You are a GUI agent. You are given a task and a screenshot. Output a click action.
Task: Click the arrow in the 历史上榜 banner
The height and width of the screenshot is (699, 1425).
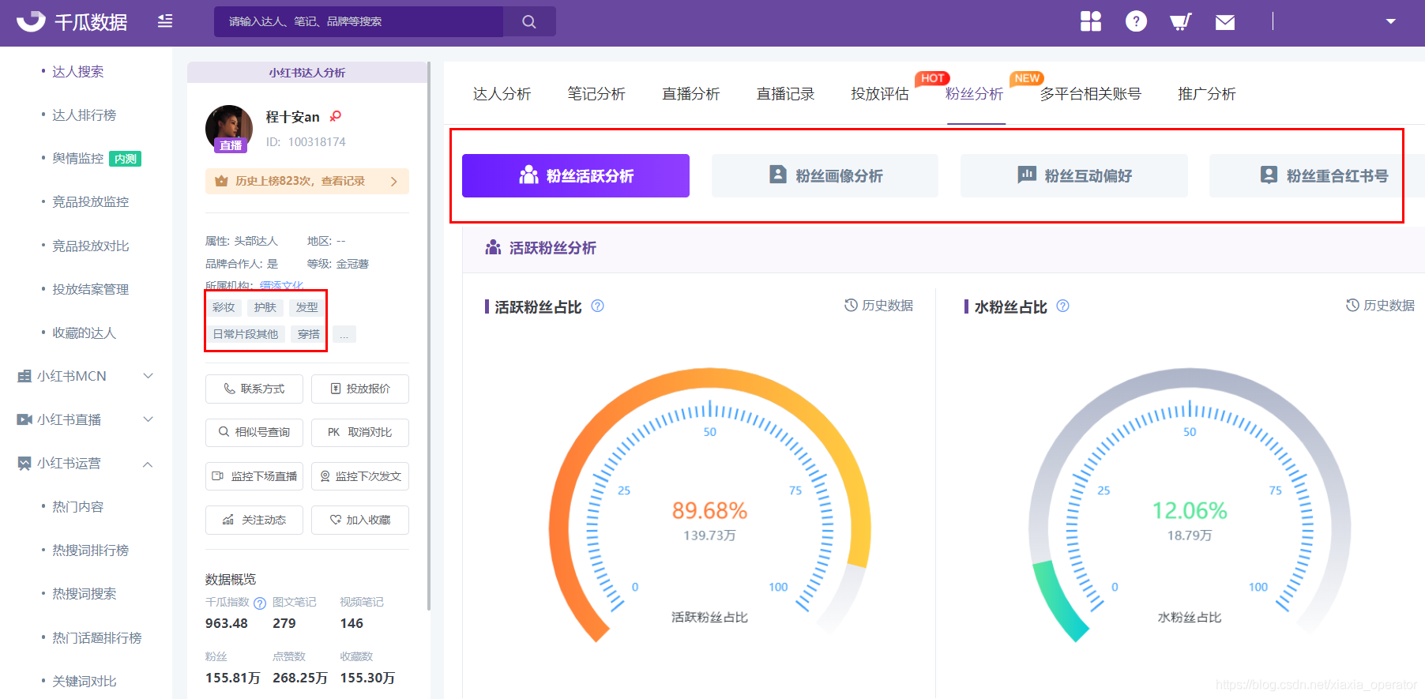click(x=394, y=181)
